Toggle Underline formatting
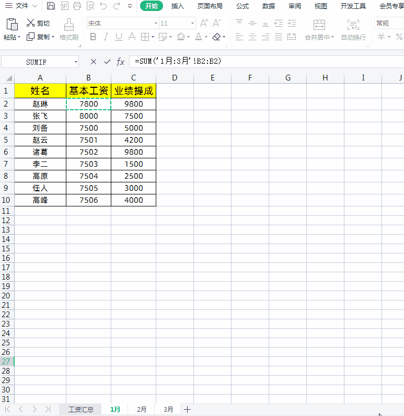Screen dimensions: 404x416 [119, 37]
